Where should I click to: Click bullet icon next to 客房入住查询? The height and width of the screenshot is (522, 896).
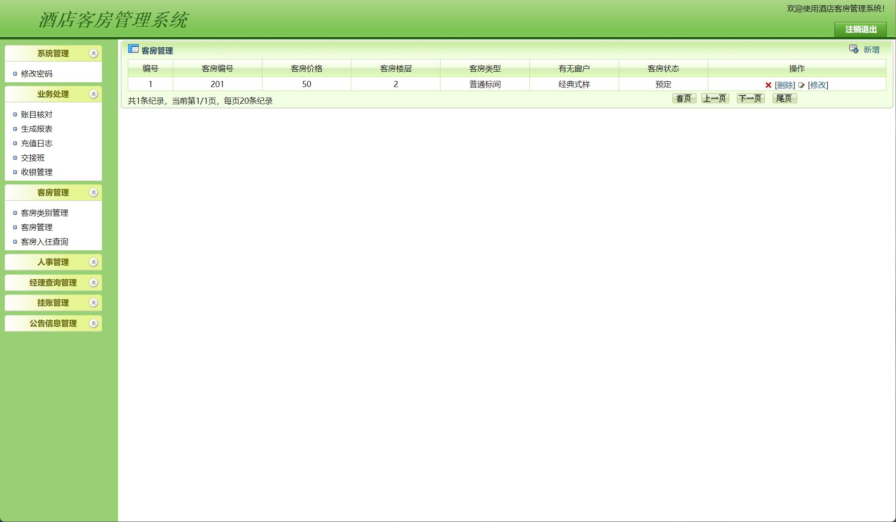pos(15,242)
